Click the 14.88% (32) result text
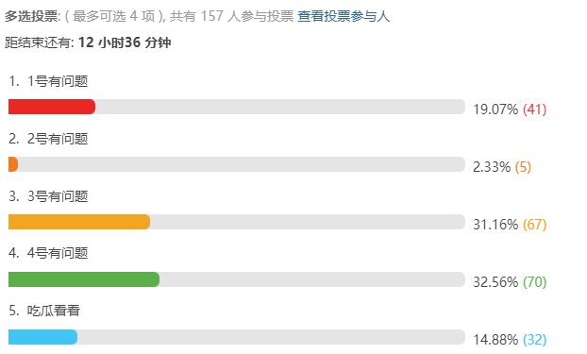587x354 pixels. tap(510, 340)
